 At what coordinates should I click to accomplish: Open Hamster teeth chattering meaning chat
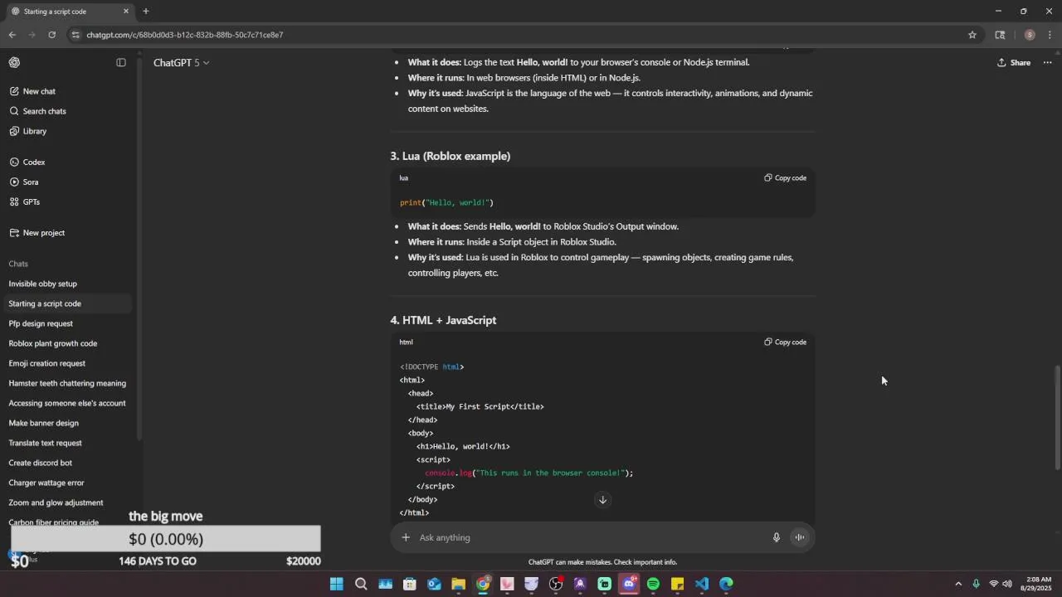66,383
